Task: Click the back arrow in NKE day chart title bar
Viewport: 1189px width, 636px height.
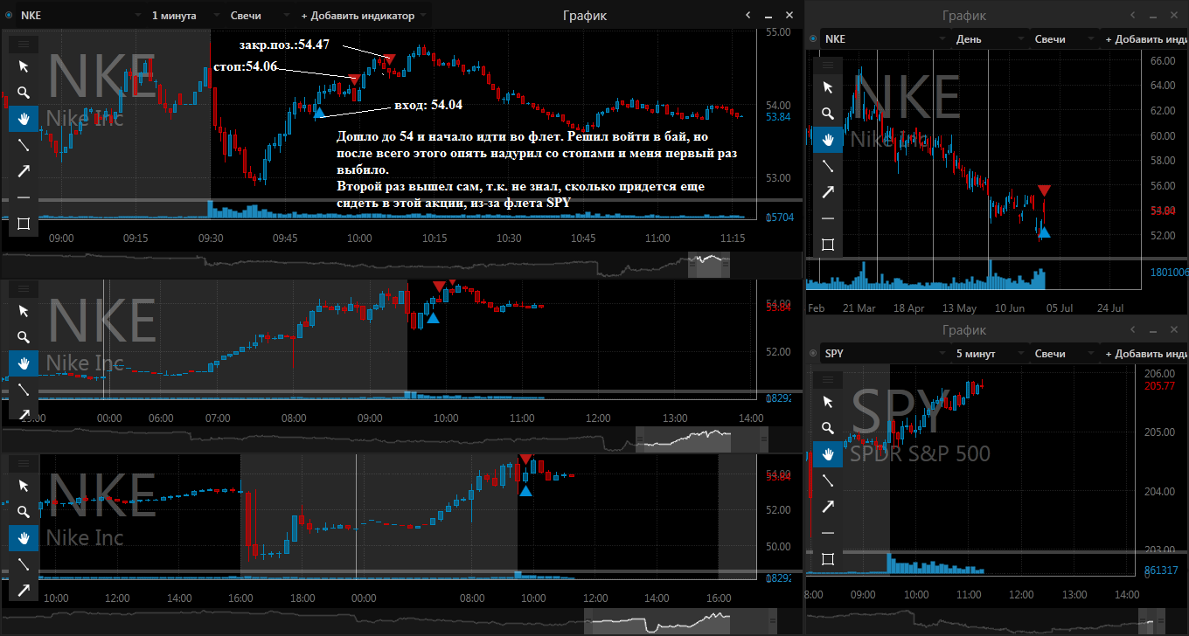Action: click(x=1134, y=15)
